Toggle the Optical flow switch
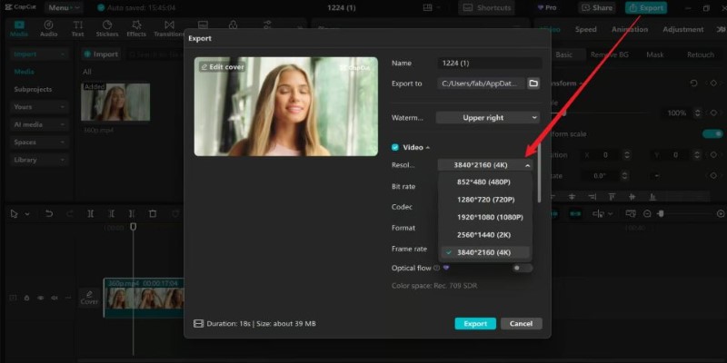 [523, 268]
